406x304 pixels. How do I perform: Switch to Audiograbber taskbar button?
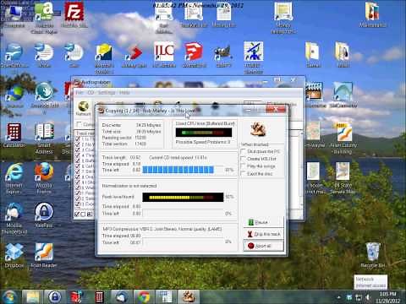(x=188, y=297)
